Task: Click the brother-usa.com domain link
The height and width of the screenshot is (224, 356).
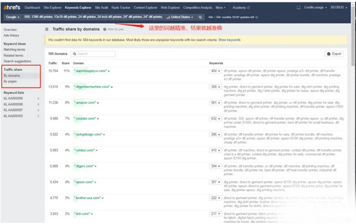Action: tap(87, 198)
